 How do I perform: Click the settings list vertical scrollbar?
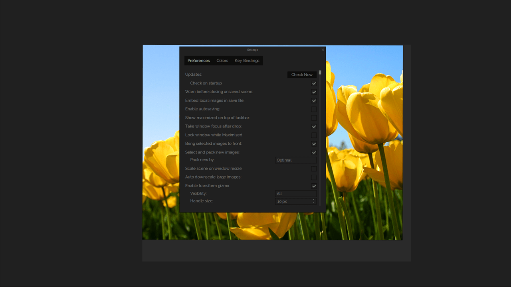click(320, 138)
